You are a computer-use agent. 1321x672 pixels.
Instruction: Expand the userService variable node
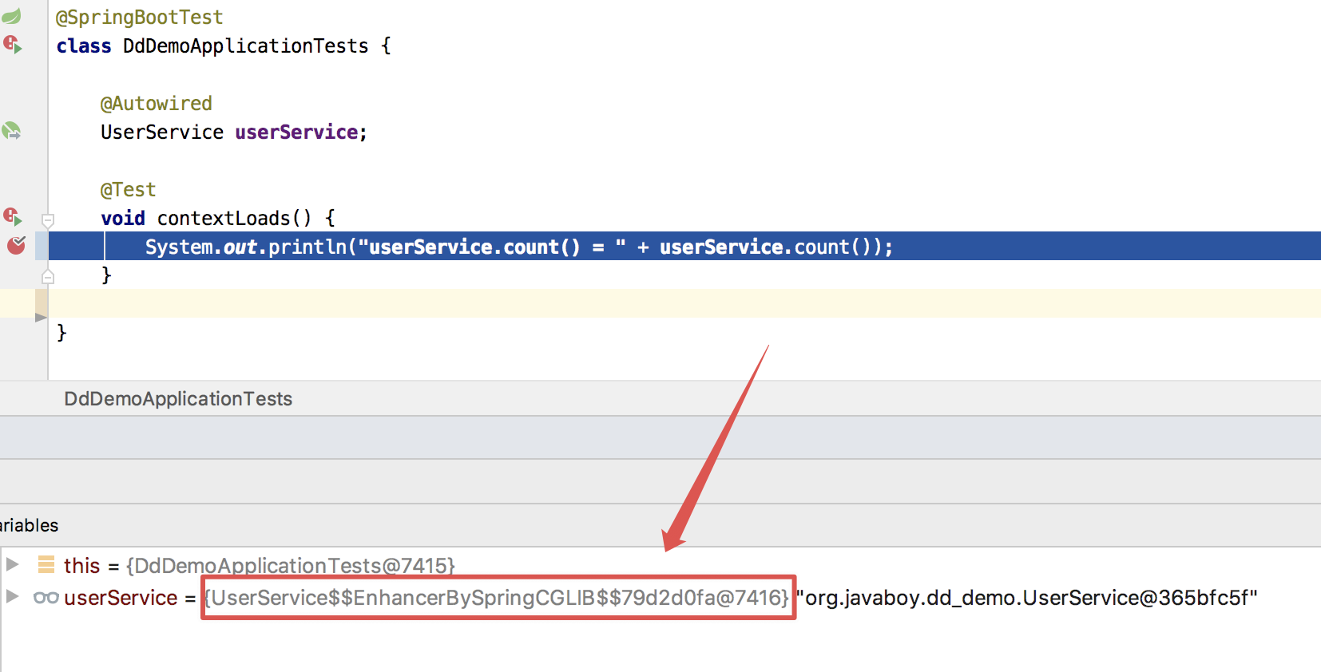(12, 596)
